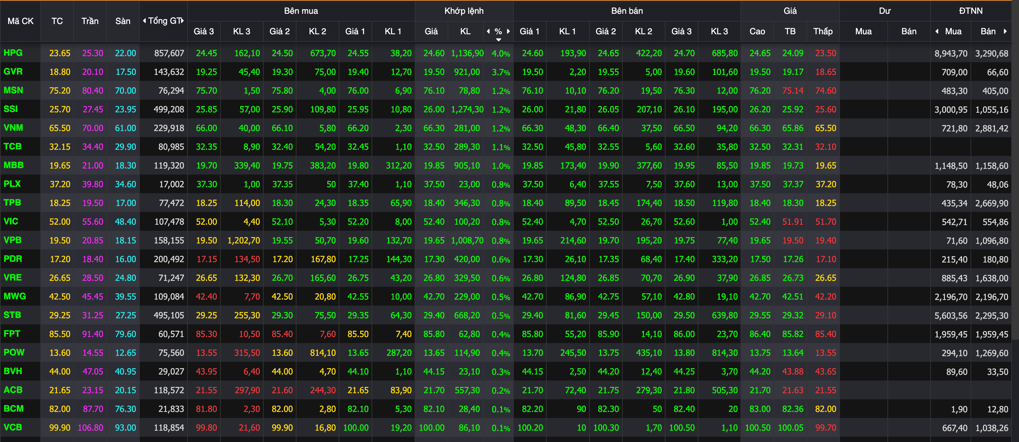Screen dimensions: 1019x442
Task: Open the MBB ticker
Action: pos(13,165)
